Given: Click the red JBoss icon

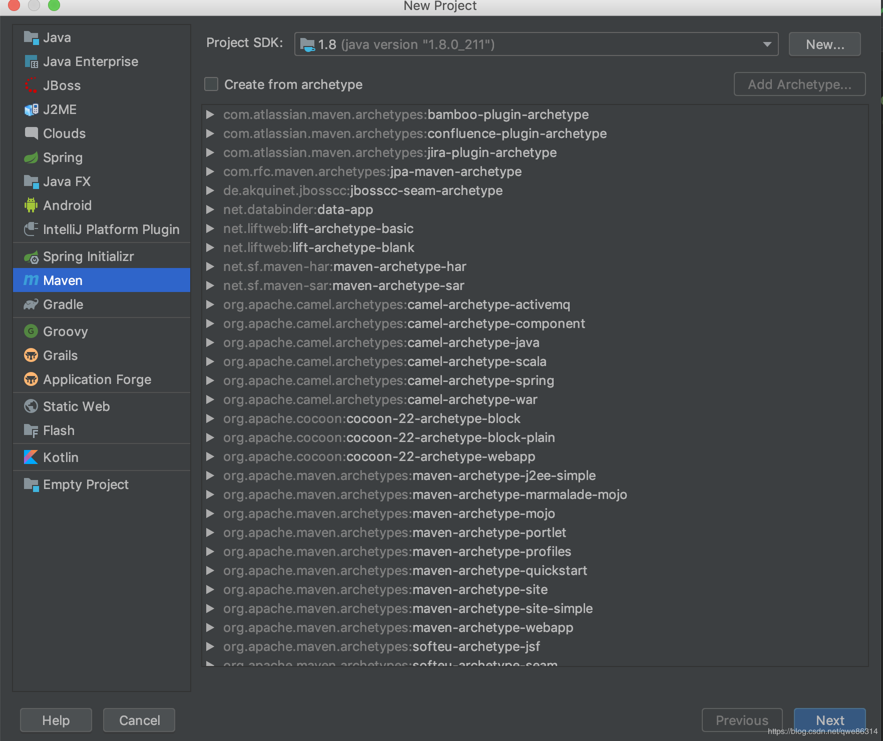Looking at the screenshot, I should coord(31,85).
